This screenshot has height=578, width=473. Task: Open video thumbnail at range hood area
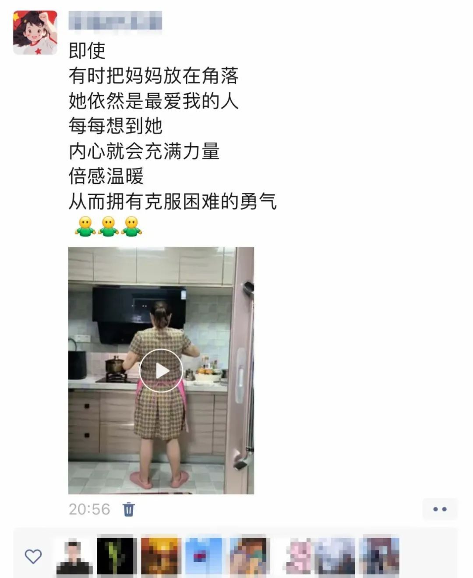pyautogui.click(x=139, y=314)
